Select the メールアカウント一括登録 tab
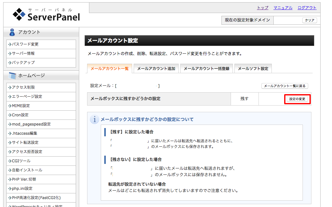The width and height of the screenshot is (332, 207). pyautogui.click(x=207, y=68)
